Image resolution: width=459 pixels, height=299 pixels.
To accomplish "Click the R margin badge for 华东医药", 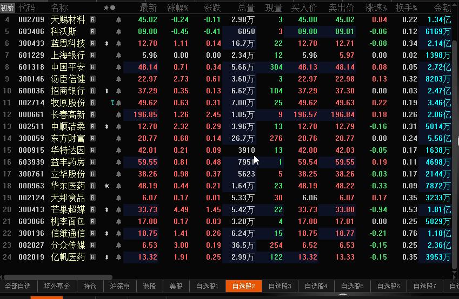I will click(x=92, y=186).
